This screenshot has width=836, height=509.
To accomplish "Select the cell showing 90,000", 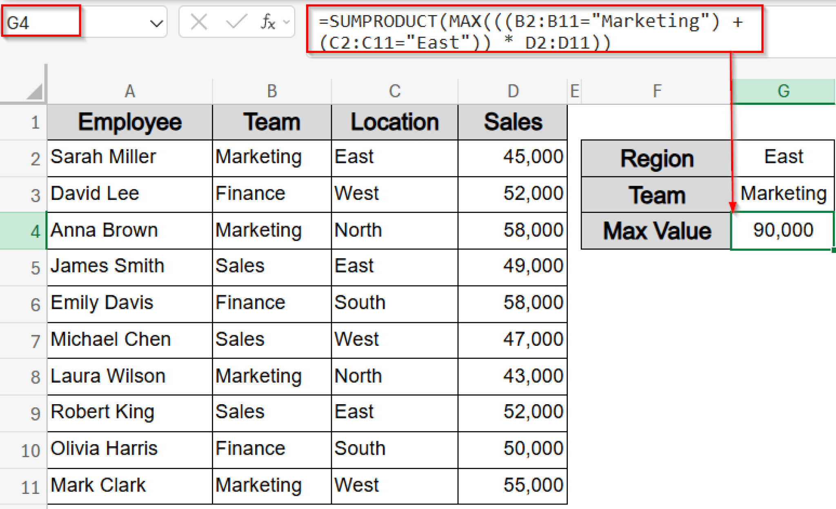I will (x=781, y=230).
